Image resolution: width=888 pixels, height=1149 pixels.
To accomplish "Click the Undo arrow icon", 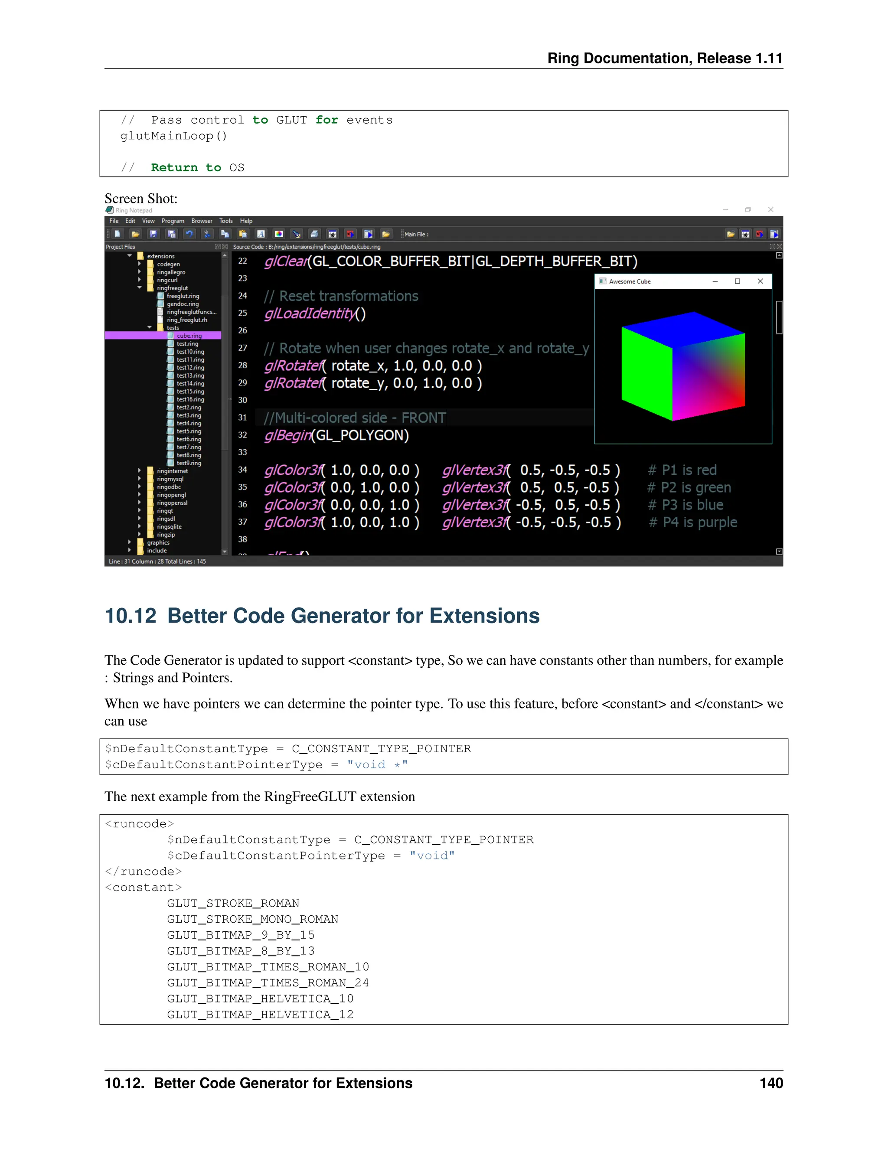I will (x=189, y=234).
